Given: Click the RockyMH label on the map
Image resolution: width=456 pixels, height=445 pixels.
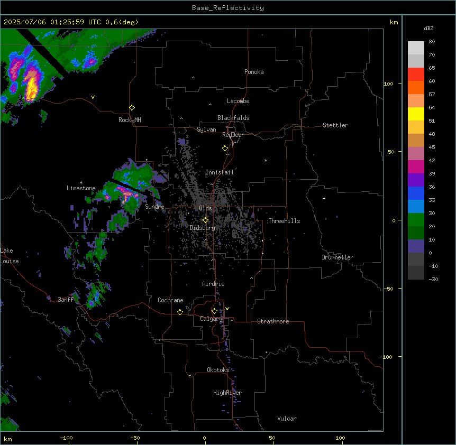Looking at the screenshot, I should point(130,120).
